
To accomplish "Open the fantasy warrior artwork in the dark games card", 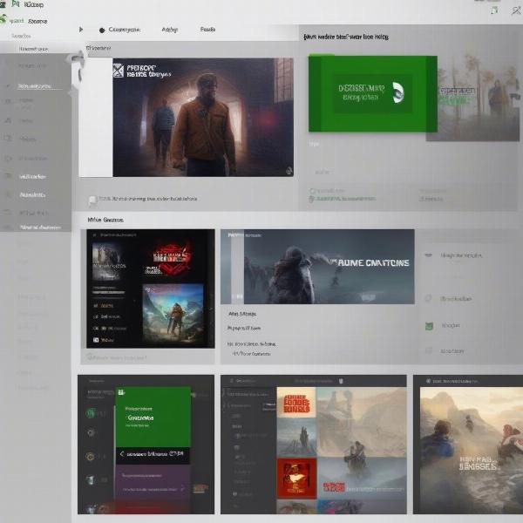I will pyautogui.click(x=173, y=314).
